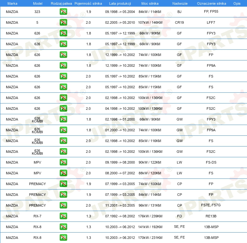The width and height of the screenshot is (247, 243).
Task: Click the body code 'FD'
Action: [x=179, y=216]
